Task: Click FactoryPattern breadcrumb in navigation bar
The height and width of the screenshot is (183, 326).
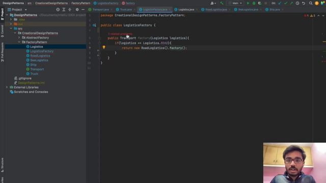Action: pos(80,3)
